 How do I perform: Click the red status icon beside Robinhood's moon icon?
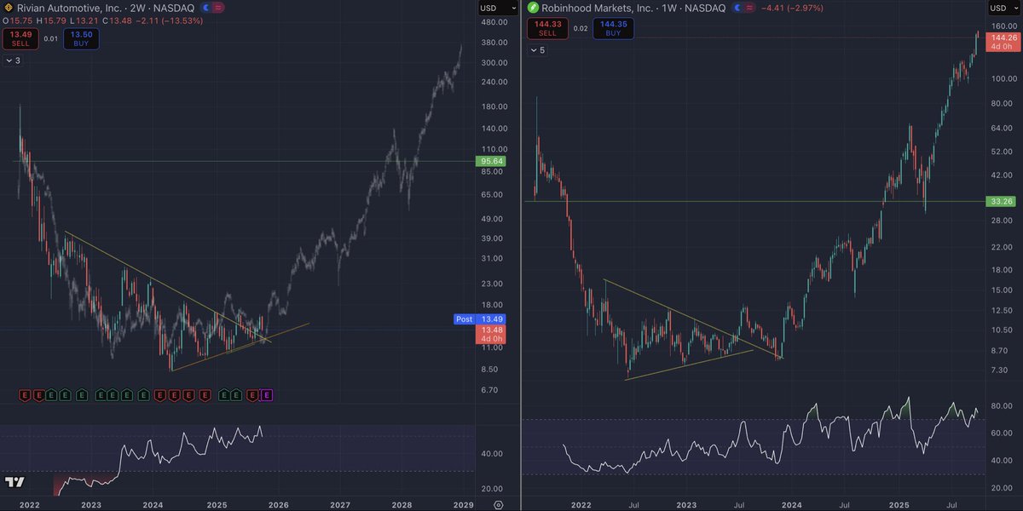point(751,8)
